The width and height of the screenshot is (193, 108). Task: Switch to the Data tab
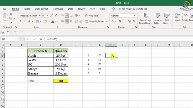(x=71, y=9)
